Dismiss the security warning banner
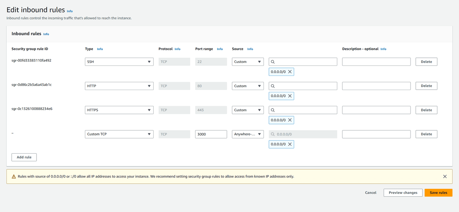The height and width of the screenshot is (212, 459). (x=445, y=177)
